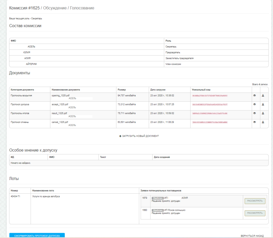Click 'Вернуться назад' link

click(252, 236)
